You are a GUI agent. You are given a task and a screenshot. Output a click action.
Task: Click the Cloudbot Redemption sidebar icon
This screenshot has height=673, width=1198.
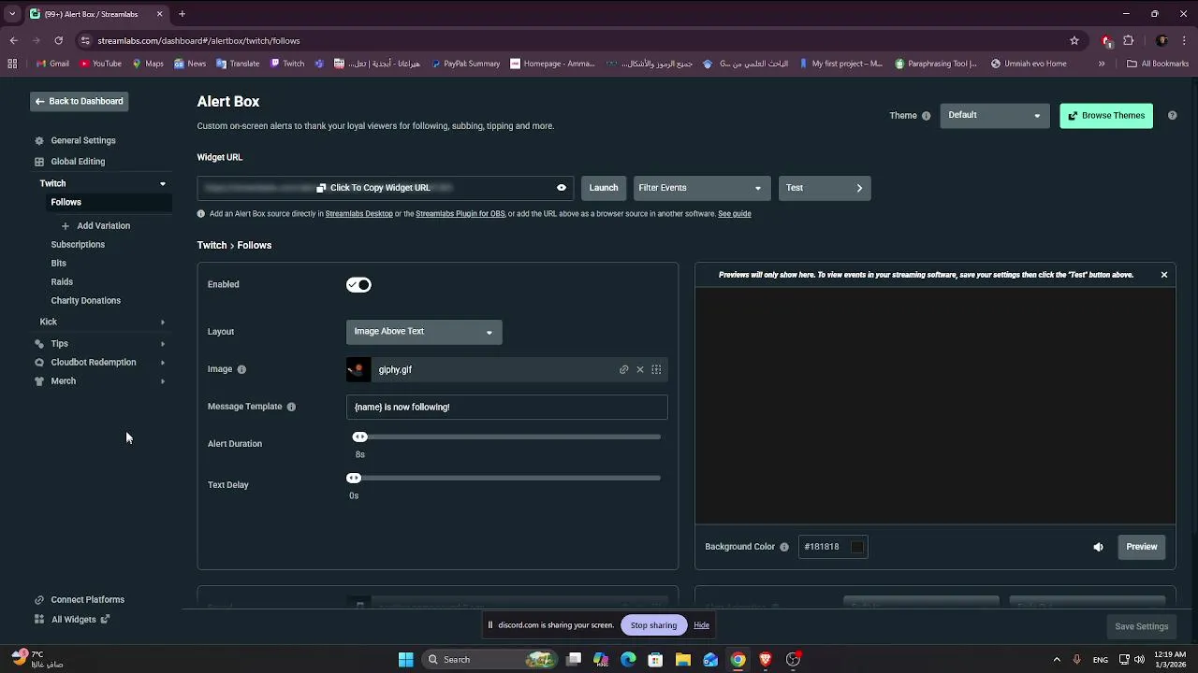tap(39, 363)
